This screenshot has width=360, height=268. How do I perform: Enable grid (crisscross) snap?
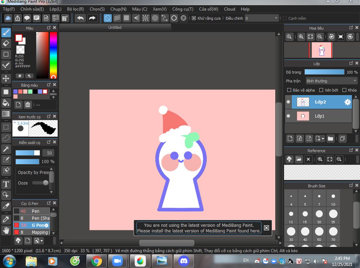click(x=127, y=18)
